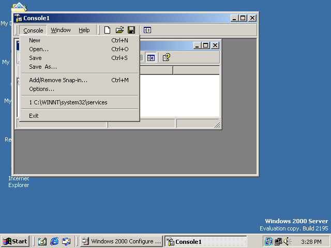Viewport: 331px width, 248px height.
Task: Maximize the Console1 main window
Action: 243,18
